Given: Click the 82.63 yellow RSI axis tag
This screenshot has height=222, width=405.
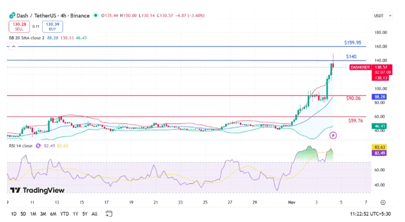Looking at the screenshot, I should point(379,147).
